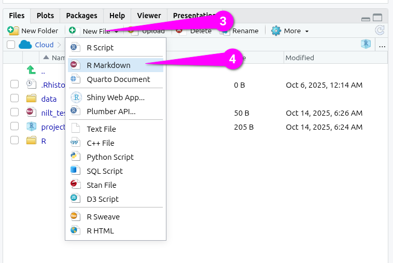The height and width of the screenshot is (263, 393).
Task: Click the data folder icon
Action: [x=31, y=98]
